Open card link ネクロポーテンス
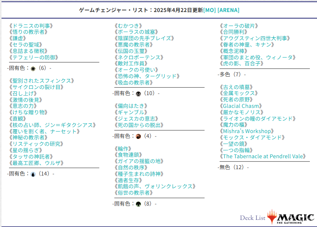This screenshot has height=227, width=317. click(139, 58)
